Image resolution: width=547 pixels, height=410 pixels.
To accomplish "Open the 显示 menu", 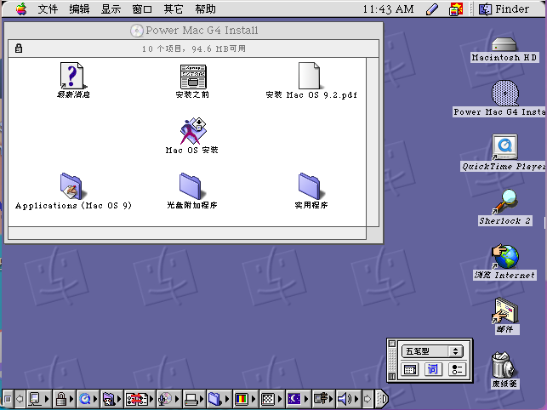I will pos(111,9).
